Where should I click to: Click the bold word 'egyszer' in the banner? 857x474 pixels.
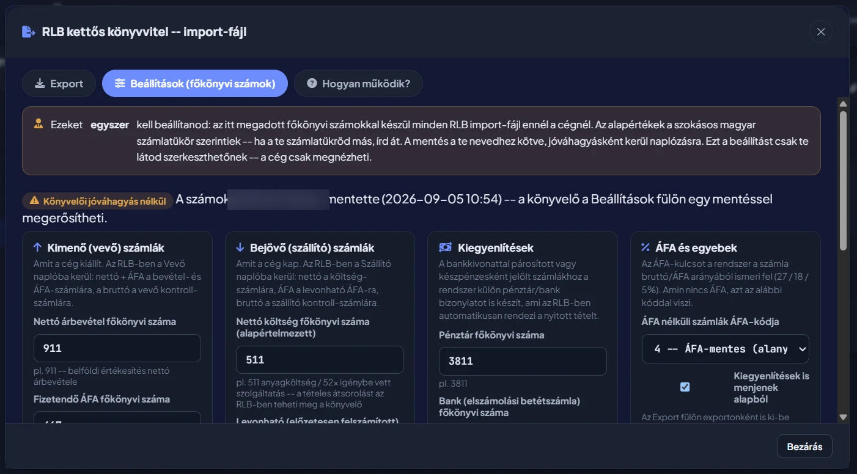tap(109, 125)
